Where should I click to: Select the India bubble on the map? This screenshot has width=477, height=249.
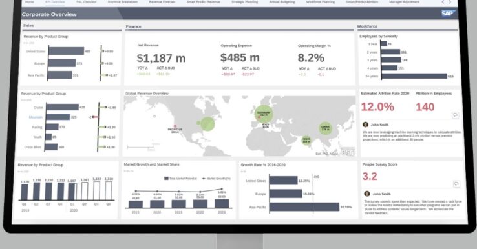point(306,140)
